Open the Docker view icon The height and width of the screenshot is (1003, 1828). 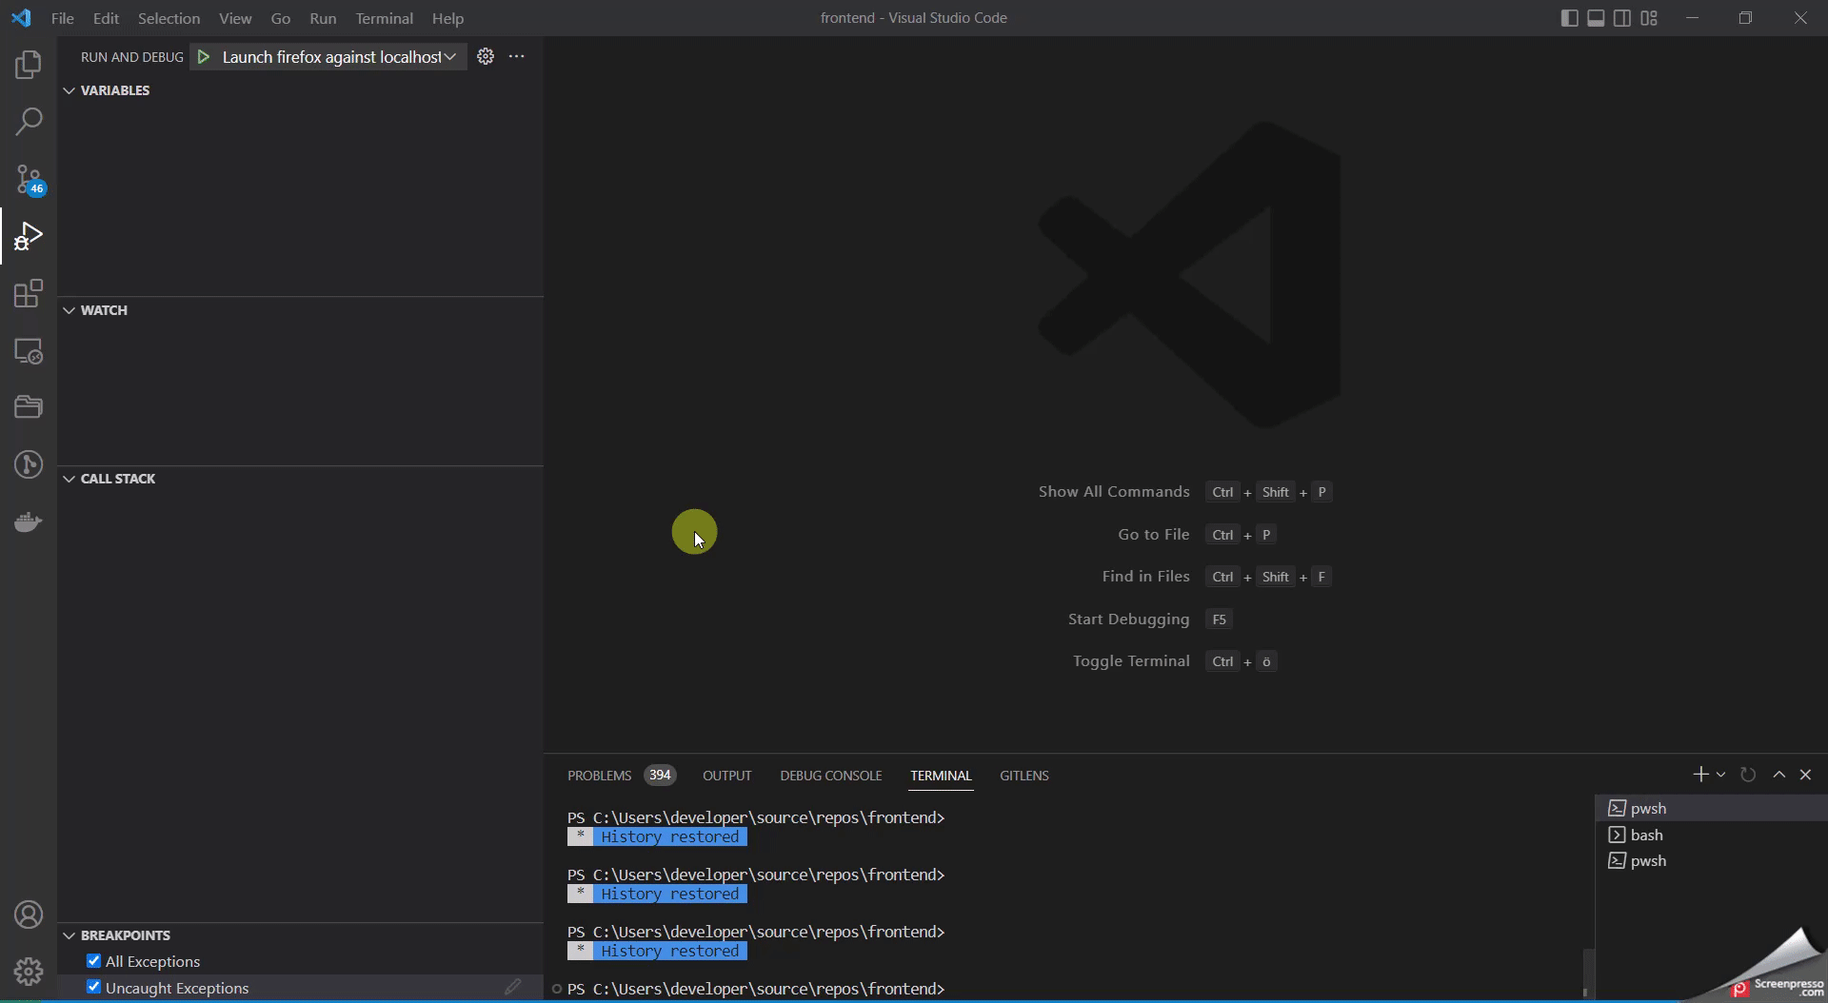point(29,521)
